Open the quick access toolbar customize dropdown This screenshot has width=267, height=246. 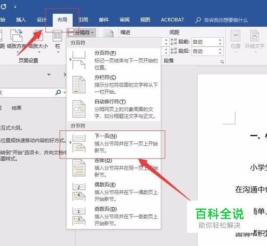pos(15,7)
